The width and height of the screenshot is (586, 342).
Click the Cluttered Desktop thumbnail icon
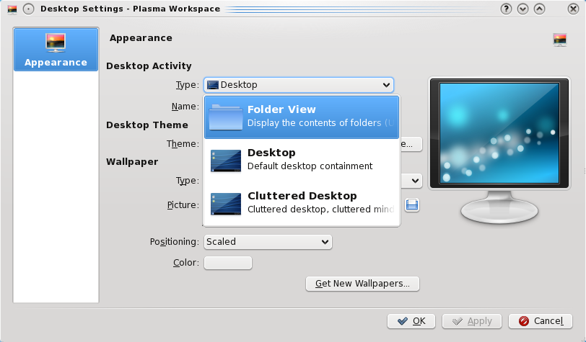[x=225, y=203]
